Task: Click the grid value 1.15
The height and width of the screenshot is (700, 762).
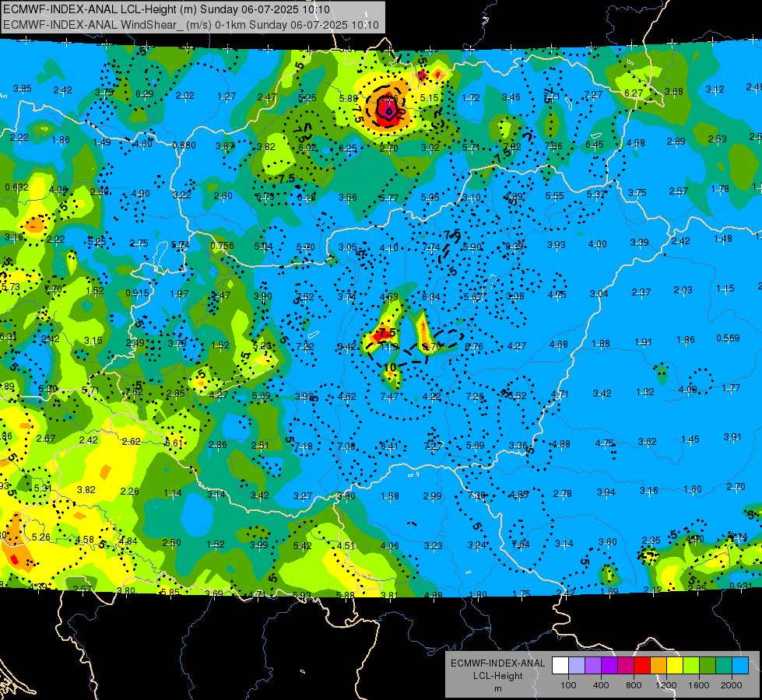Action: click(x=725, y=289)
